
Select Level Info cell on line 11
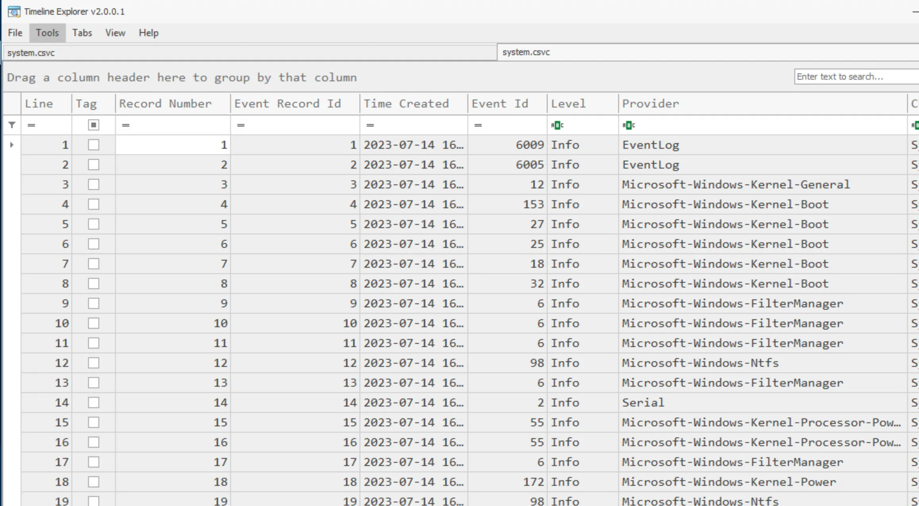pyautogui.click(x=583, y=343)
